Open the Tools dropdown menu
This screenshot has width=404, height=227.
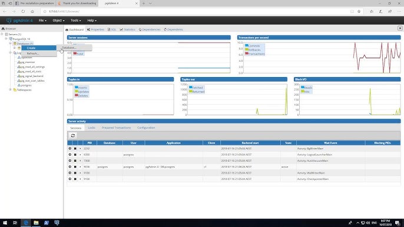pos(76,21)
